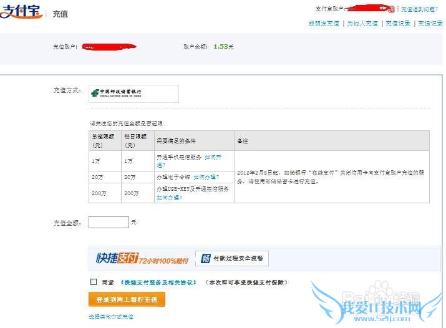Open 为他人充值 link
Image resolution: width=446 pixels, height=328 pixels.
click(x=362, y=23)
